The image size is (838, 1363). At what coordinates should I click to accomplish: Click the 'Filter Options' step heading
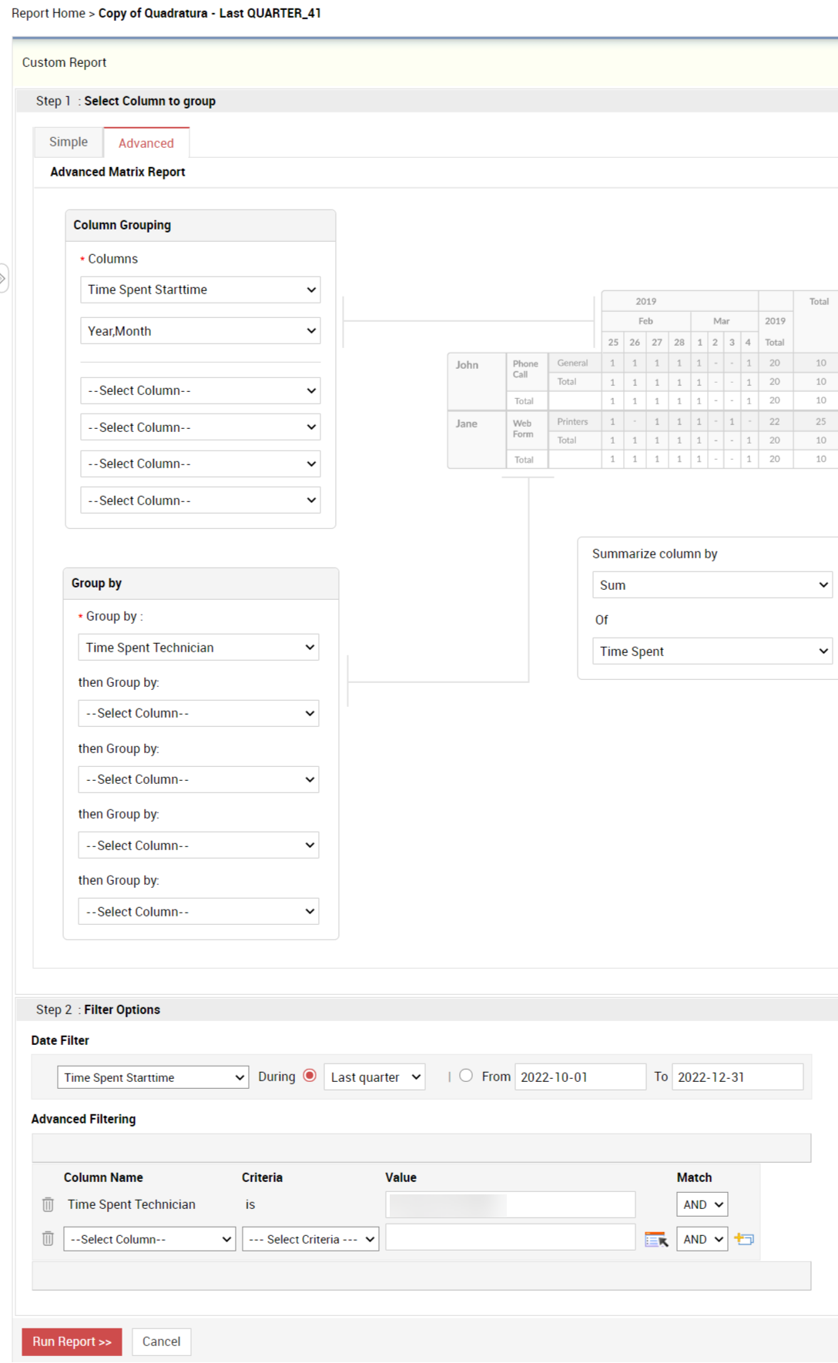coord(122,1010)
